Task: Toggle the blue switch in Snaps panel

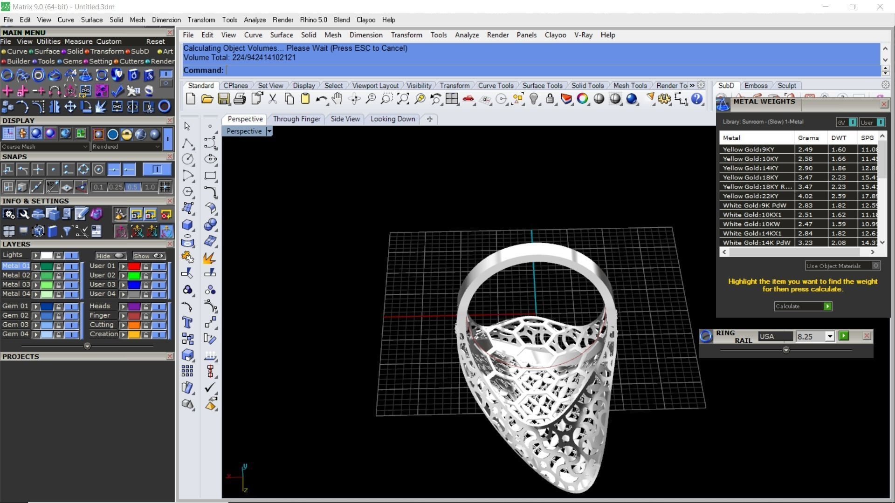Action: coord(157,169)
